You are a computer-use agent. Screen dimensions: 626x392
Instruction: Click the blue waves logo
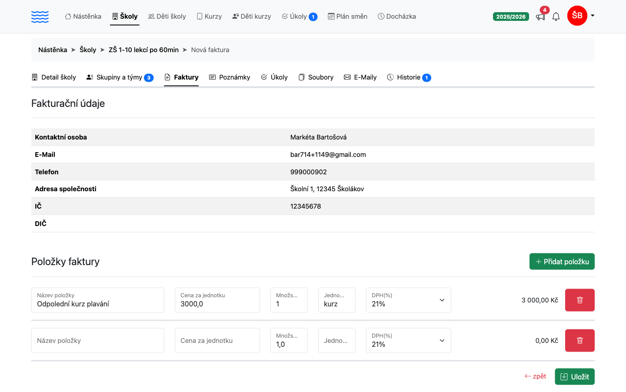point(40,17)
